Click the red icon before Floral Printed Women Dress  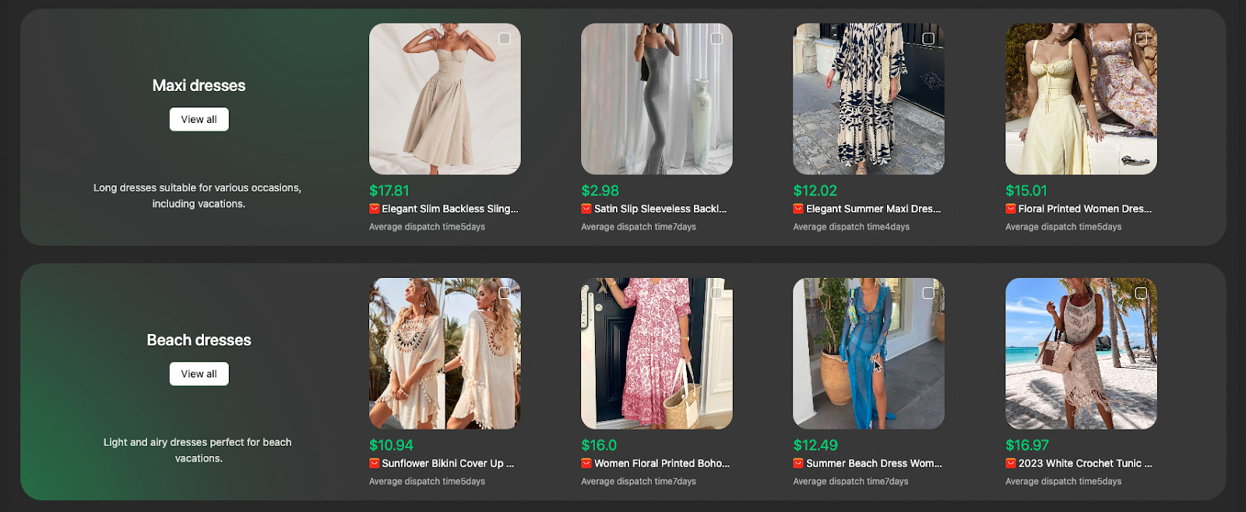click(x=1011, y=209)
